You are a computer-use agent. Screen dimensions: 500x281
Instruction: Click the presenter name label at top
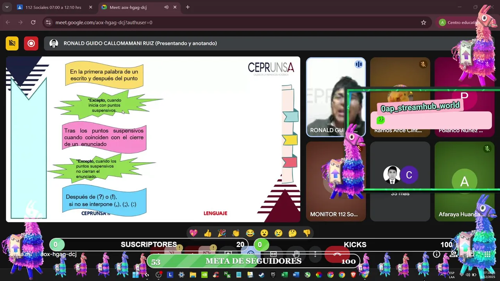click(x=140, y=43)
